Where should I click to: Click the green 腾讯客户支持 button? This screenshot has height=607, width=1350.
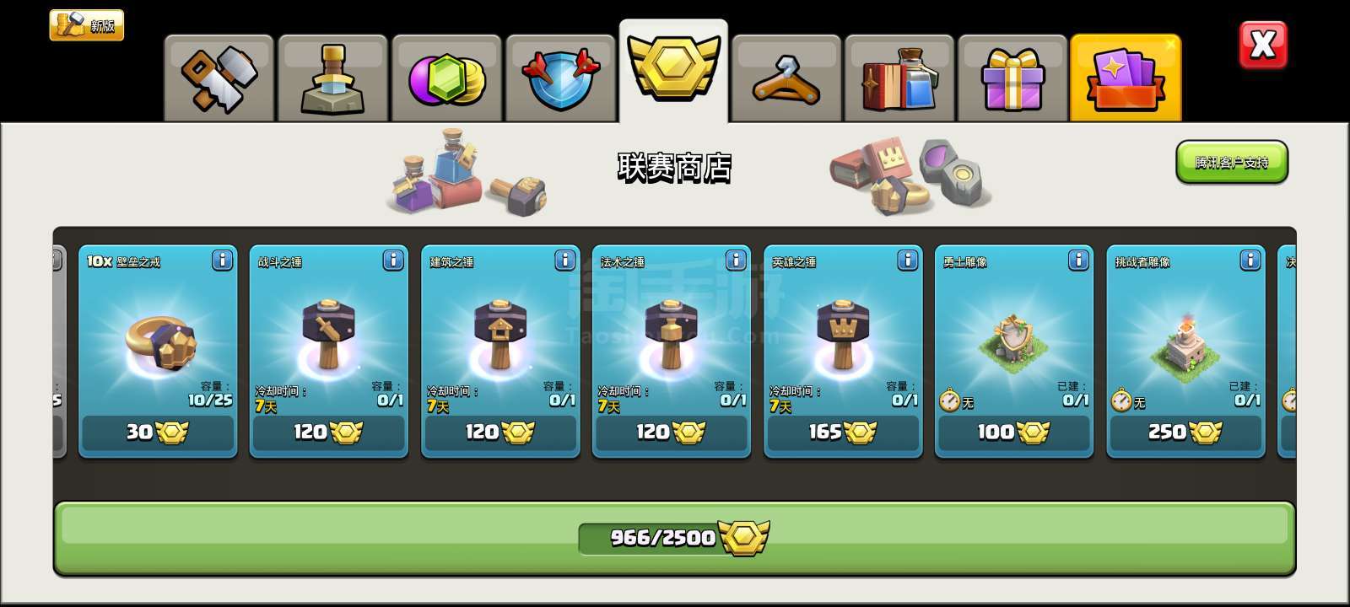pos(1232,162)
